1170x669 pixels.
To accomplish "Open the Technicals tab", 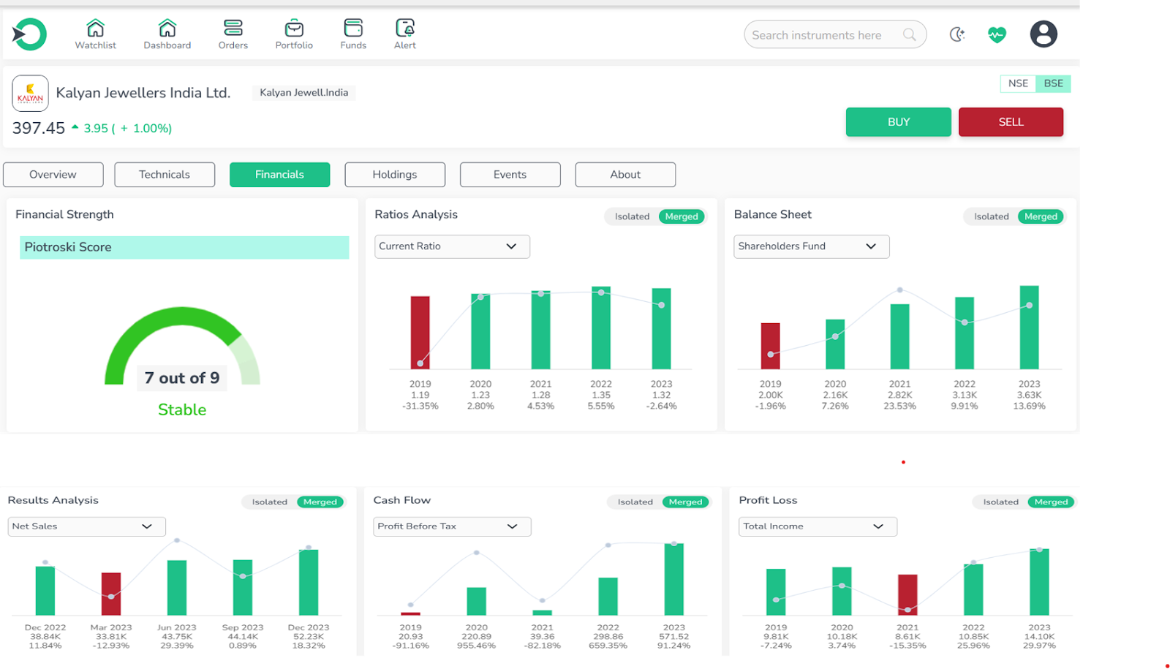I will click(x=165, y=175).
